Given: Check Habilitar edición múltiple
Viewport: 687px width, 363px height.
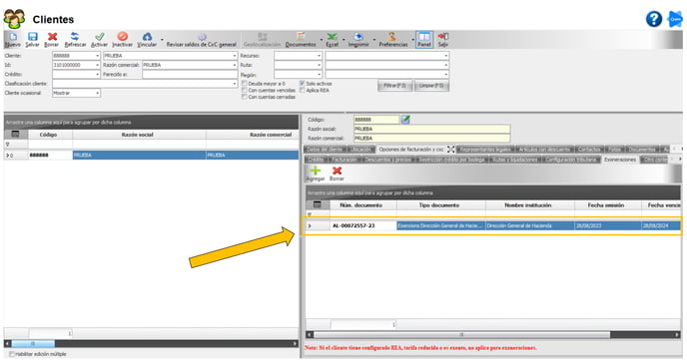Looking at the screenshot, I should 12,354.
